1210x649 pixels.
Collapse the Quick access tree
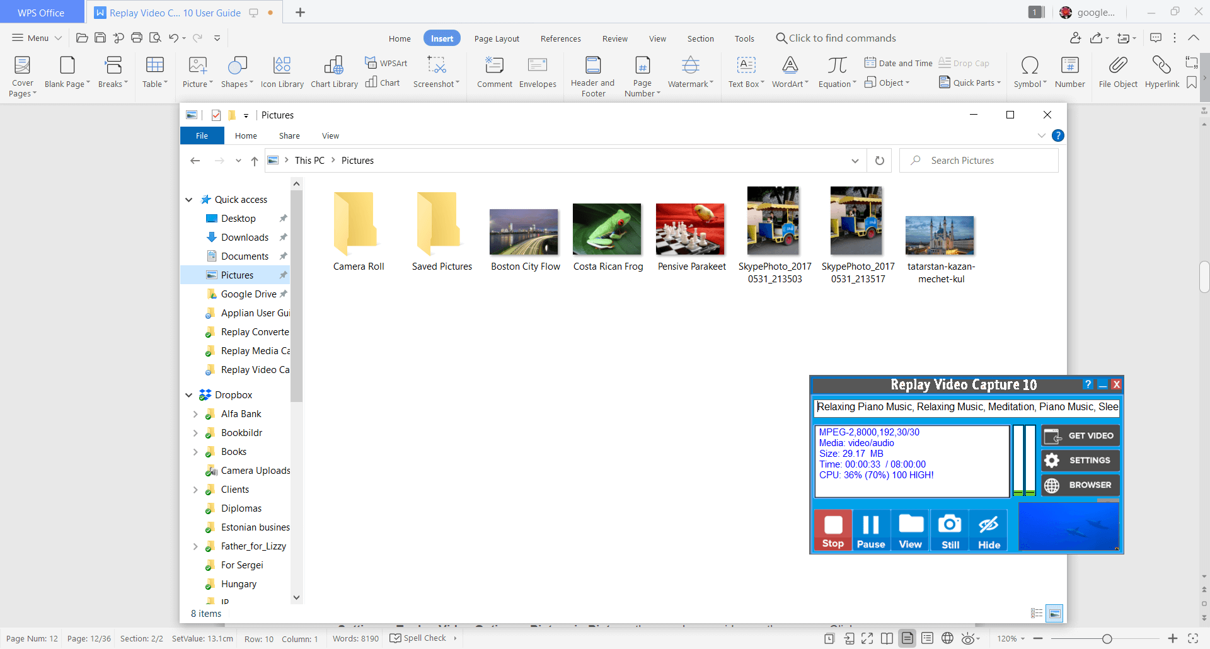[188, 200]
